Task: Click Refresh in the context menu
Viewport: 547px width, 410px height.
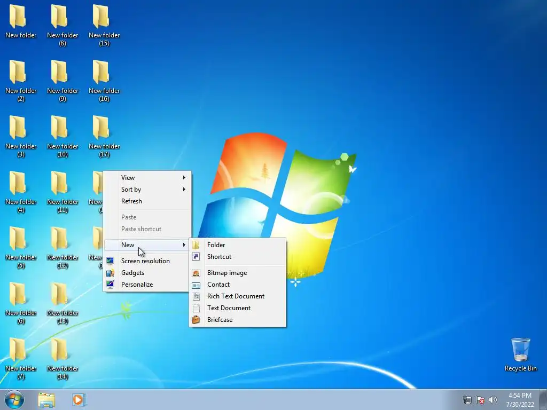Action: click(147, 201)
